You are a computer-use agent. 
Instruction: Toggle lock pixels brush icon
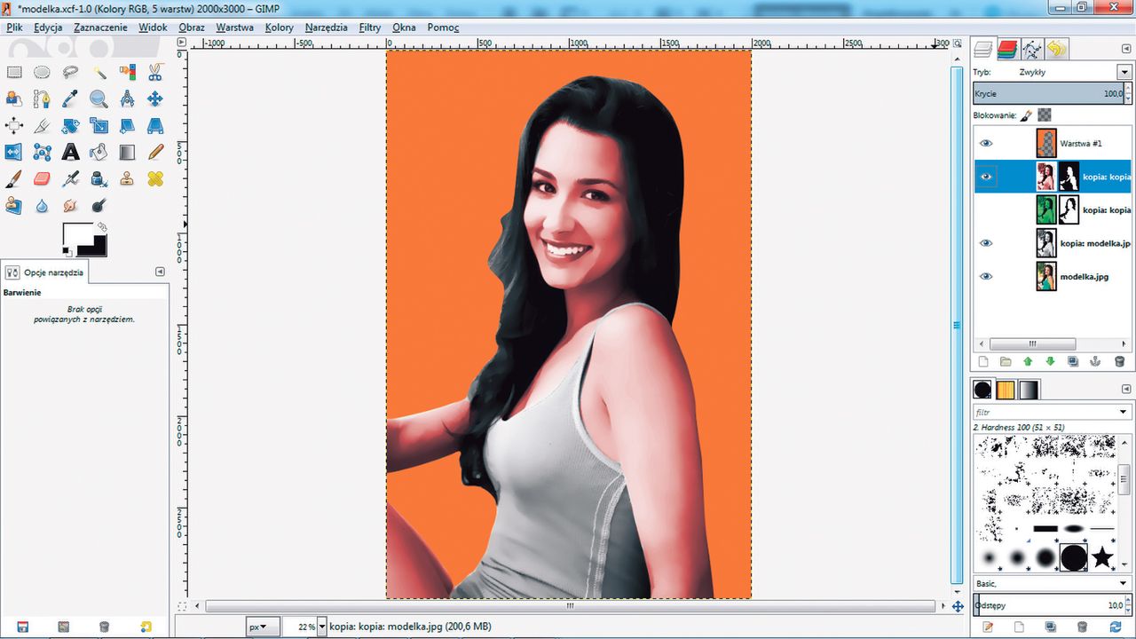[1026, 115]
